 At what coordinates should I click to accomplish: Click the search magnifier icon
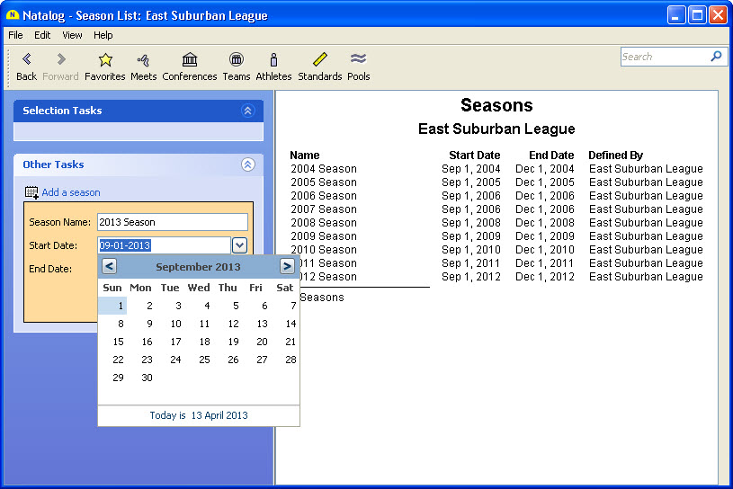716,57
